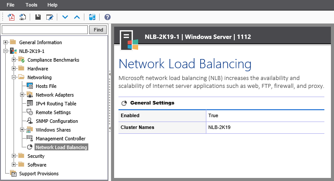Select the Software tree item

point(37,165)
